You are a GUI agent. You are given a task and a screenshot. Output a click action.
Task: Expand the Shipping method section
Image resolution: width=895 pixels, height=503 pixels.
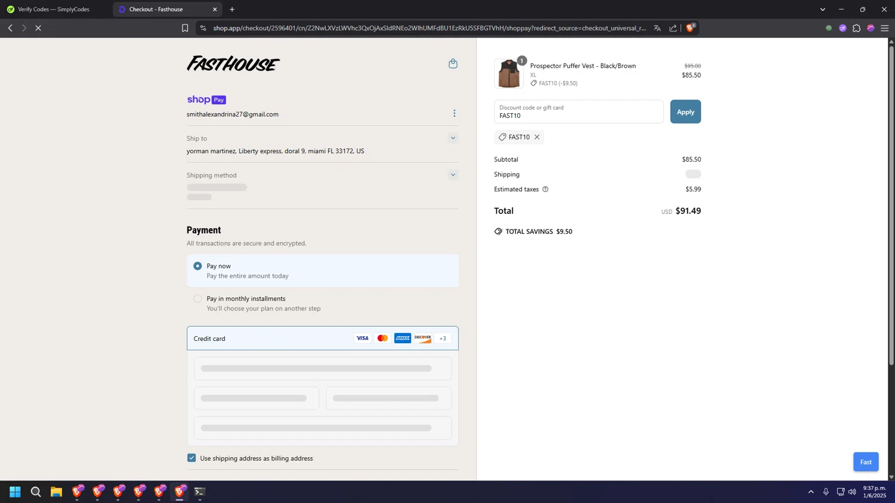453,175
